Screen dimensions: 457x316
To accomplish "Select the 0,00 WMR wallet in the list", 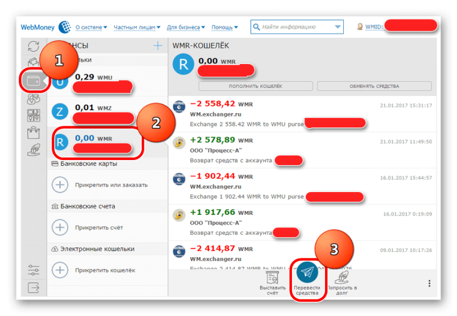I will point(107,142).
